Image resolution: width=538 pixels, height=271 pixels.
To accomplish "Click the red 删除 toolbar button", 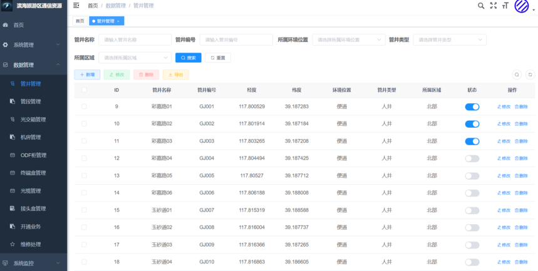I will (146, 74).
